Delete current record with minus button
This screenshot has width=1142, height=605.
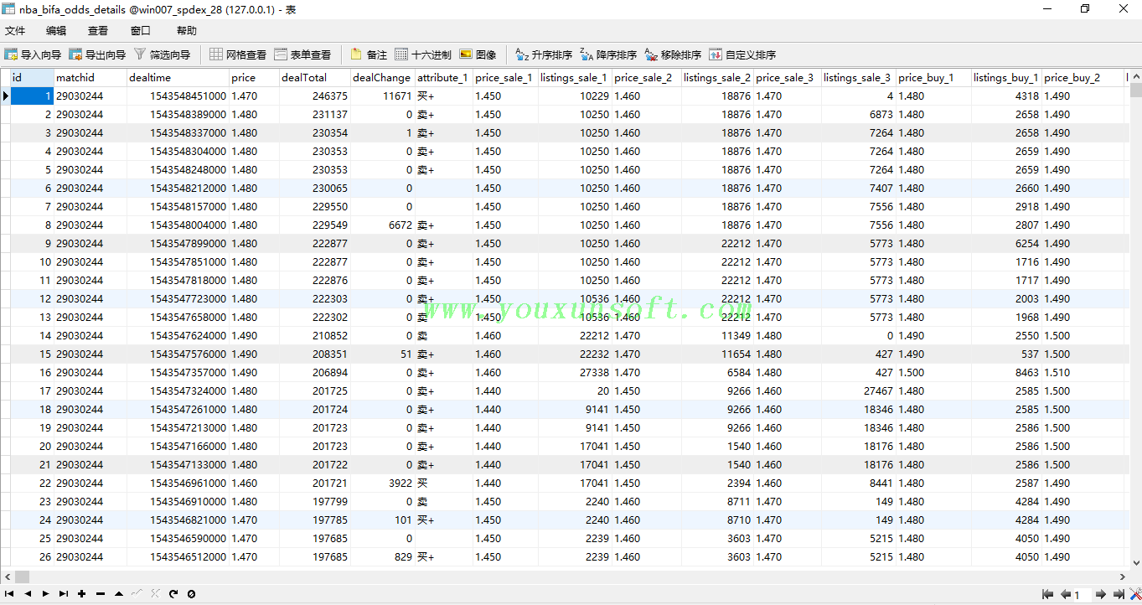100,594
